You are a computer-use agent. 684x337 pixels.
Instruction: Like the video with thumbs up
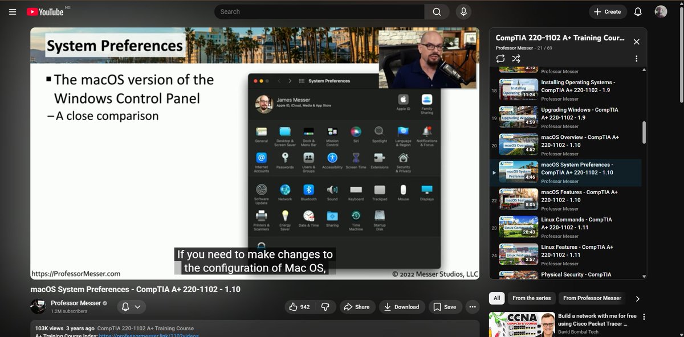point(300,307)
